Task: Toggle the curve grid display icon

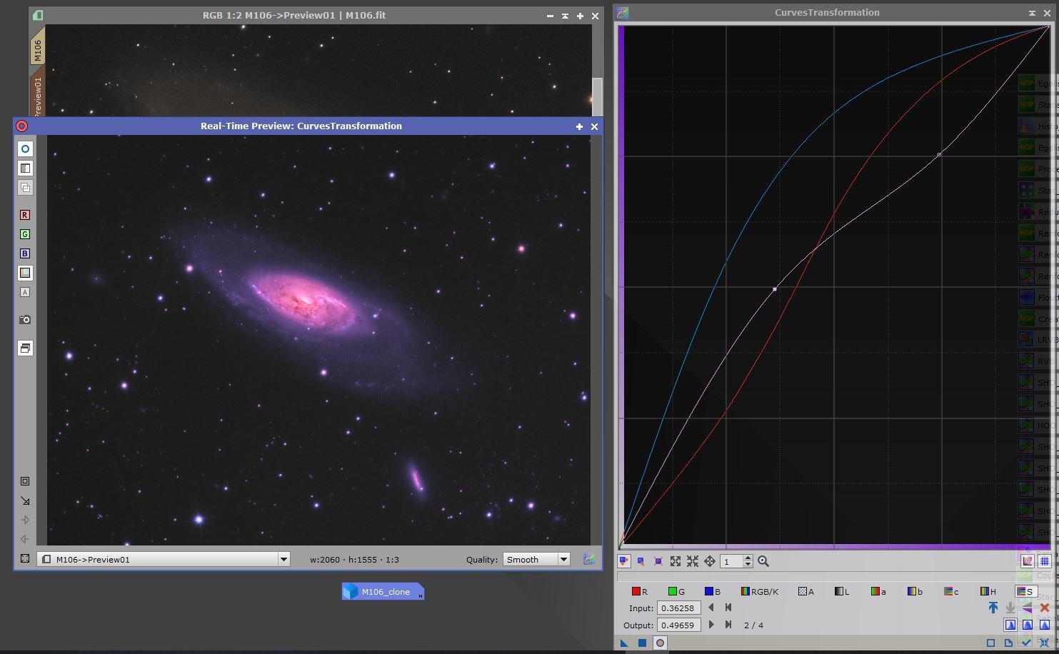Action: click(1044, 561)
